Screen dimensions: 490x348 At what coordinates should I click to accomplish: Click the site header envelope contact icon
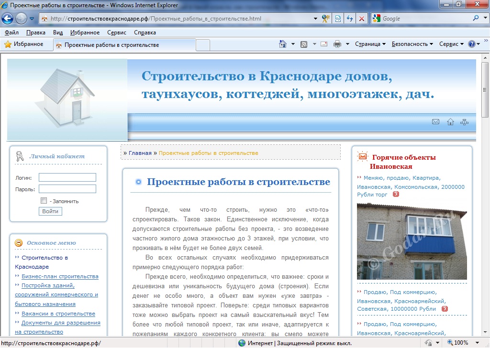(435, 122)
